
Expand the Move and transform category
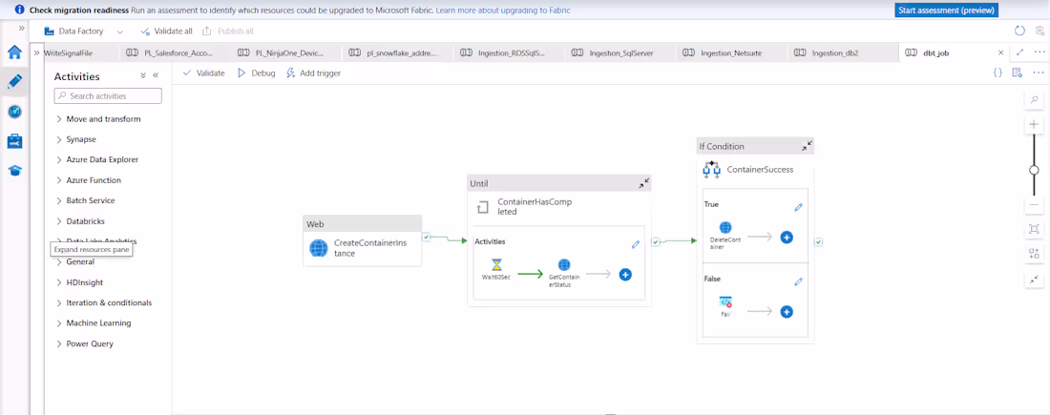pyautogui.click(x=103, y=119)
